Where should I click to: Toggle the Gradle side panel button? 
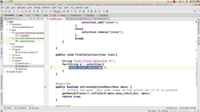199,41
